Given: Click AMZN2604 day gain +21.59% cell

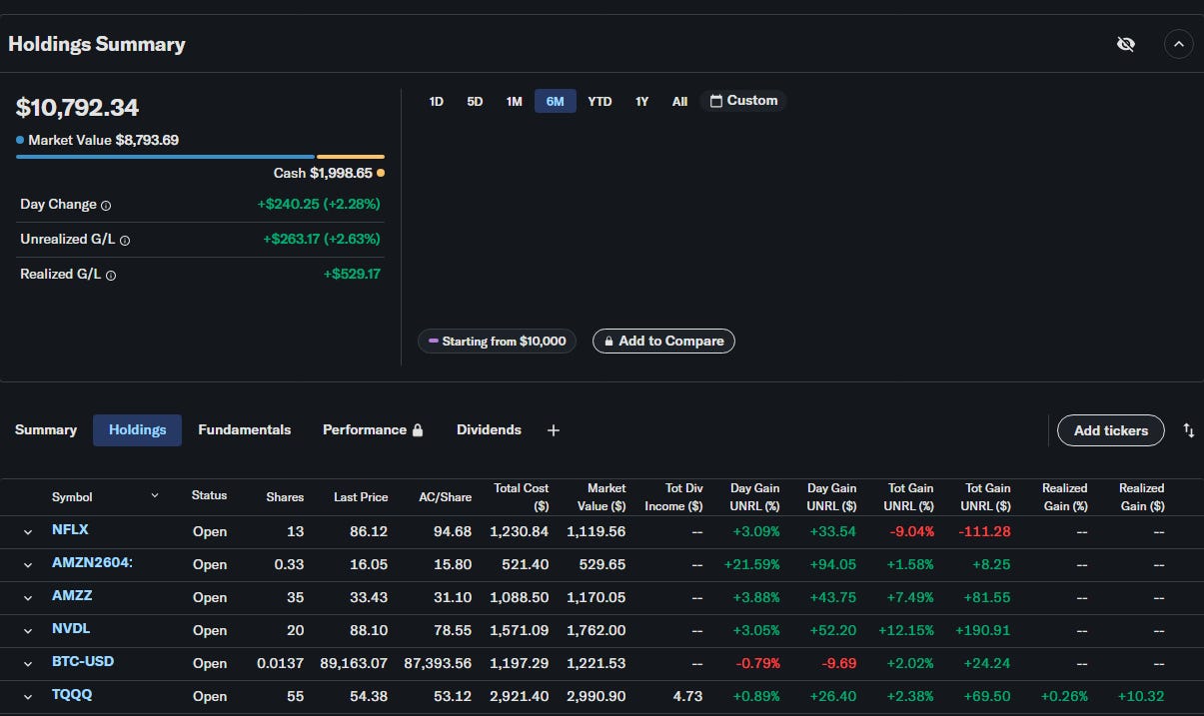Looking at the screenshot, I should coord(751,565).
